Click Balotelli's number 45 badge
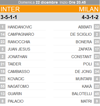This screenshot has width=100, height=106. click(97, 94)
